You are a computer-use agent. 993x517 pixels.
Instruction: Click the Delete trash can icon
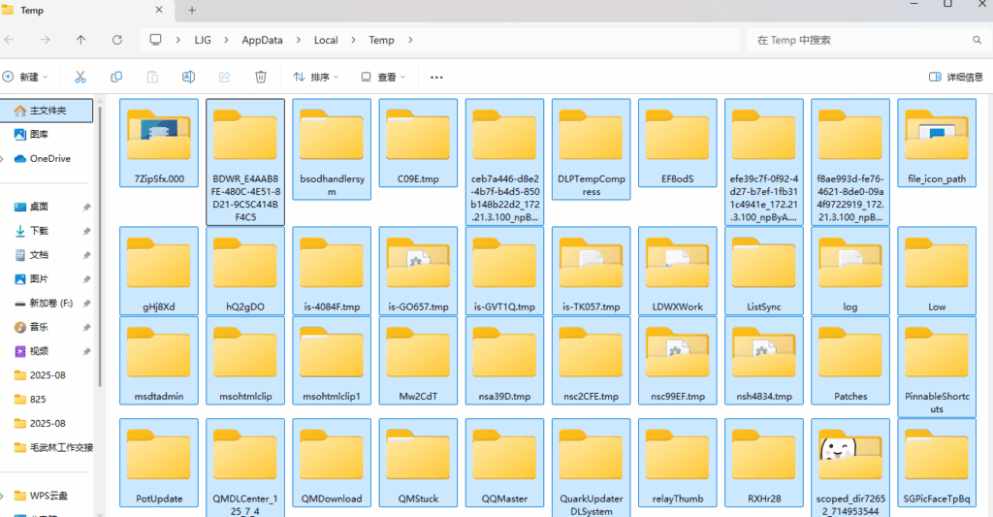click(261, 77)
